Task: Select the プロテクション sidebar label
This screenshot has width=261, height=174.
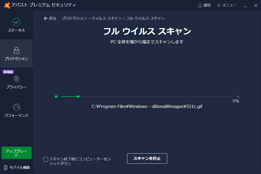Action: (17, 59)
